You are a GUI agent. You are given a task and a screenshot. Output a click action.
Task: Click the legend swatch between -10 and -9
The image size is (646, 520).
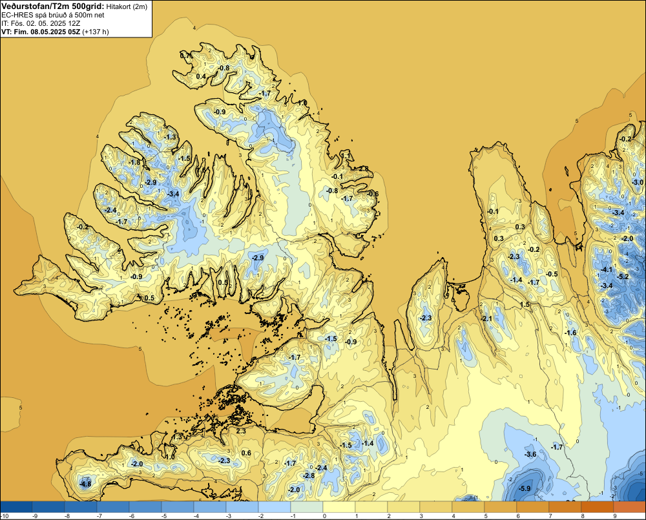pos(16,506)
